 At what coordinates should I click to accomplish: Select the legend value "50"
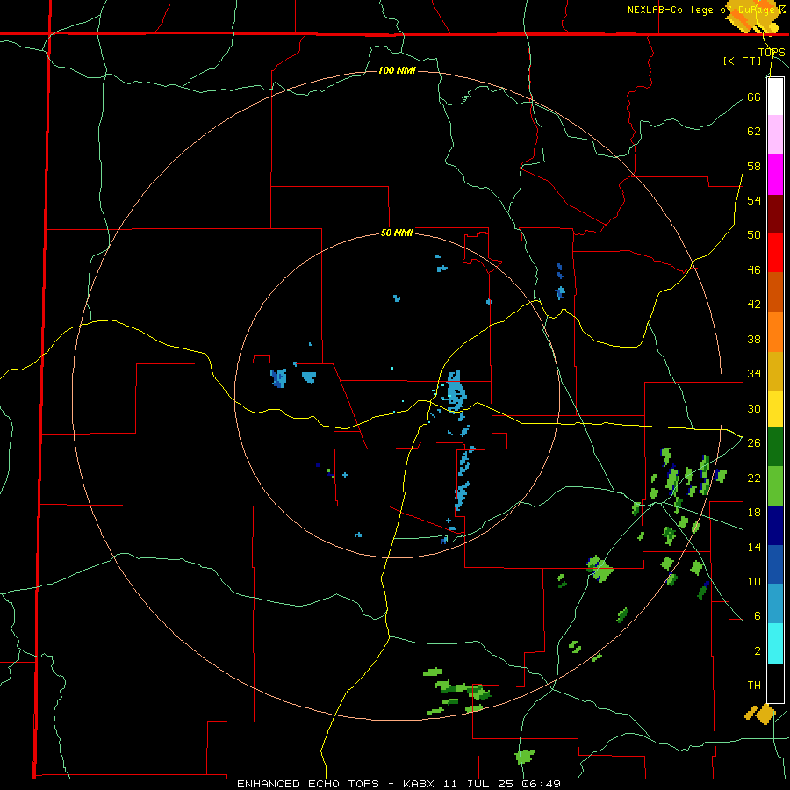(x=754, y=235)
